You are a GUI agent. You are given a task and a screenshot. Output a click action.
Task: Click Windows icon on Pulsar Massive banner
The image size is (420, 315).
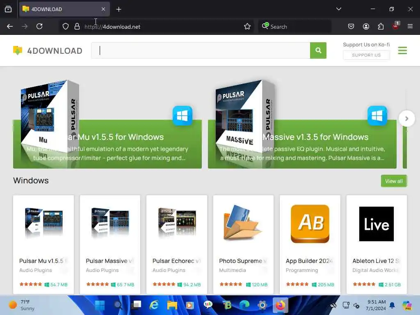[377, 116]
